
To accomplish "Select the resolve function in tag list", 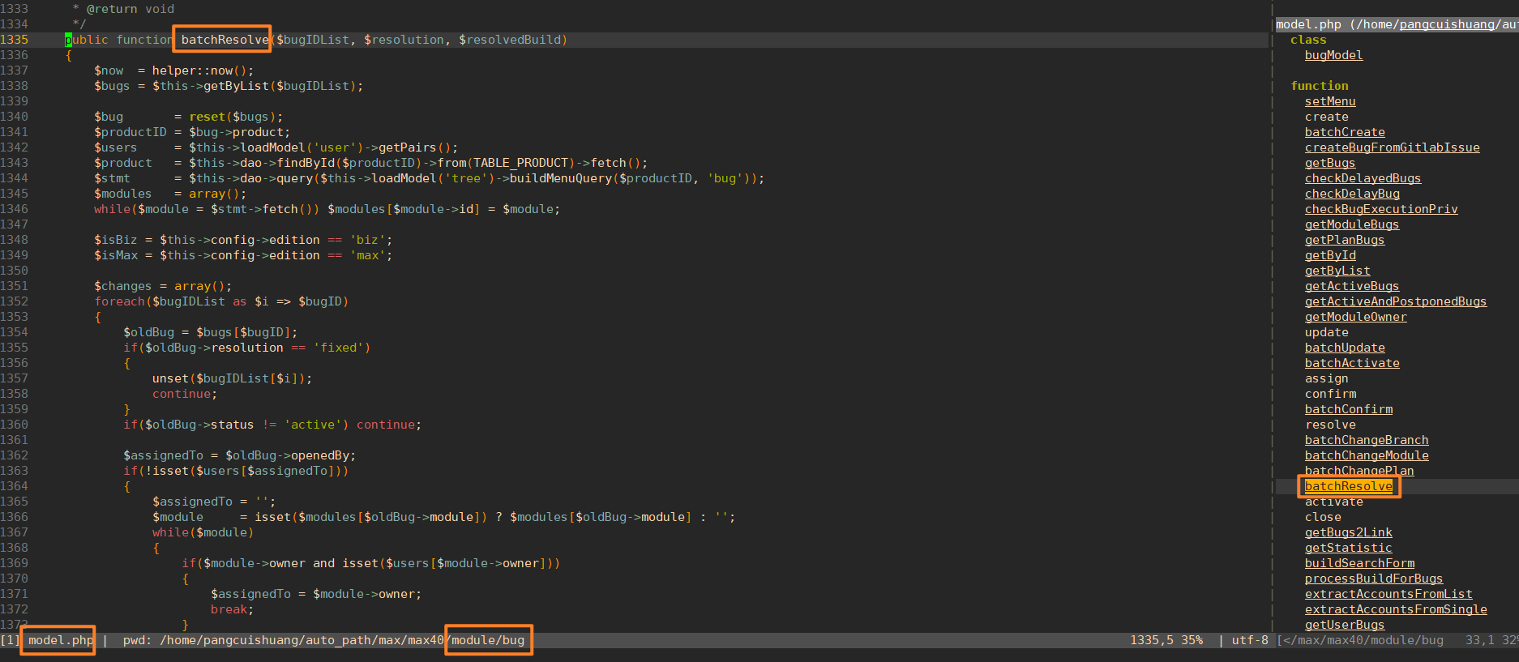I will [x=1330, y=425].
